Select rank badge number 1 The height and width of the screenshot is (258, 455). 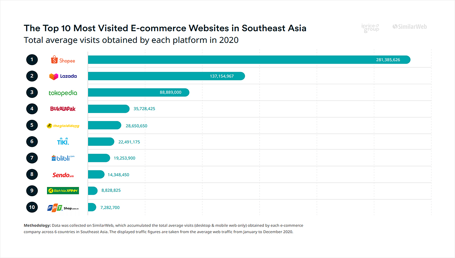click(x=32, y=60)
